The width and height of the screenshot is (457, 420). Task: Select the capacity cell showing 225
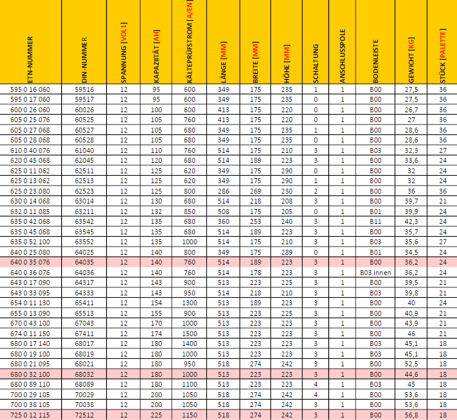click(x=156, y=415)
